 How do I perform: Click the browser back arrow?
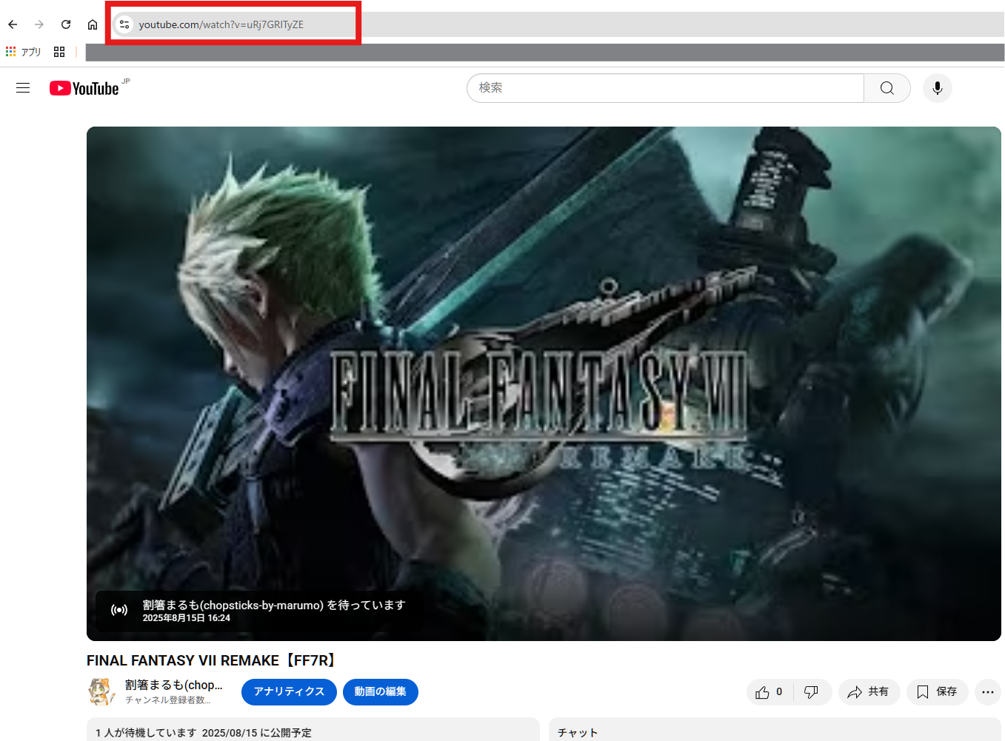[x=13, y=24]
